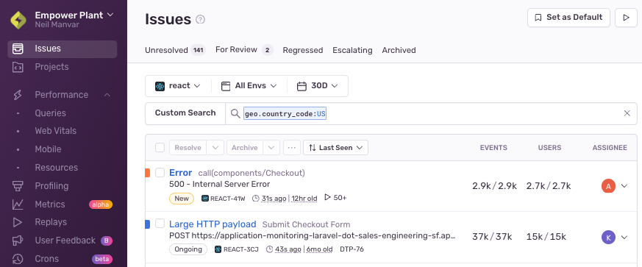
Task: Switch to the Regressed tab
Action: click(x=302, y=50)
